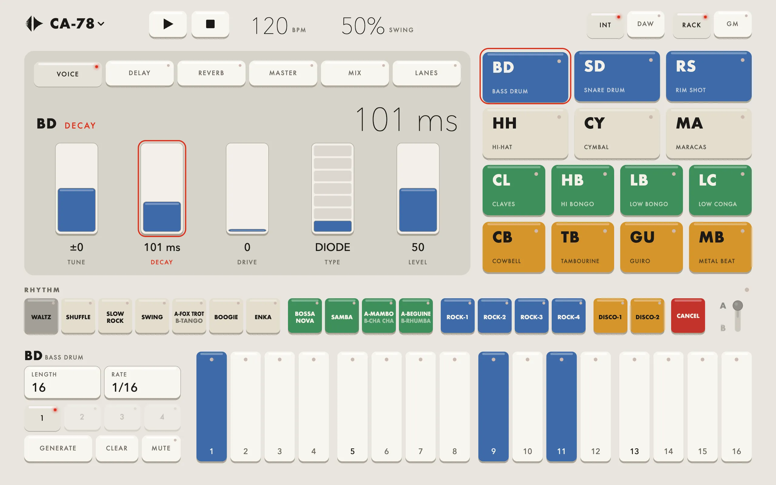Switch to the DELAY tab
This screenshot has width=776, height=485.
tap(139, 73)
